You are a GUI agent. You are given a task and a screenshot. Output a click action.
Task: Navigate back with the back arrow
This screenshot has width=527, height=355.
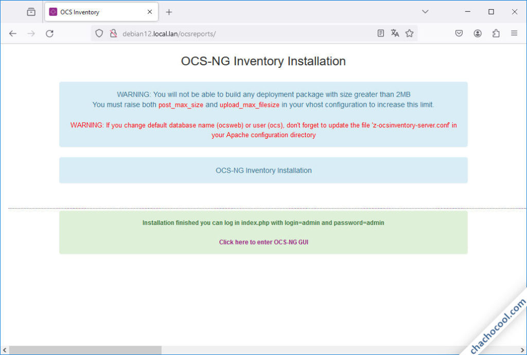pos(12,33)
